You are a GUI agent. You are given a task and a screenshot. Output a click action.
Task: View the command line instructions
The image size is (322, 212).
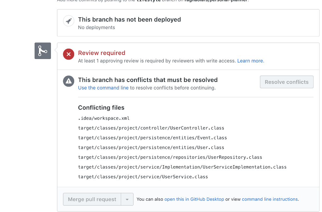click(x=270, y=199)
